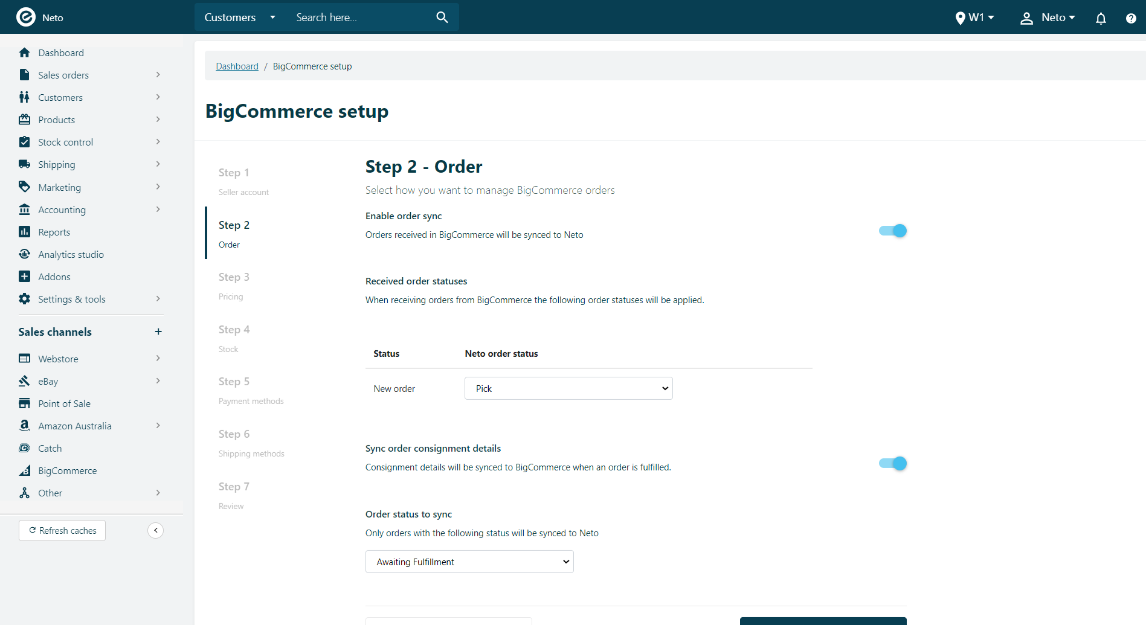Open the Customers search scope dropdown
This screenshot has height=625, width=1146.
pos(240,18)
